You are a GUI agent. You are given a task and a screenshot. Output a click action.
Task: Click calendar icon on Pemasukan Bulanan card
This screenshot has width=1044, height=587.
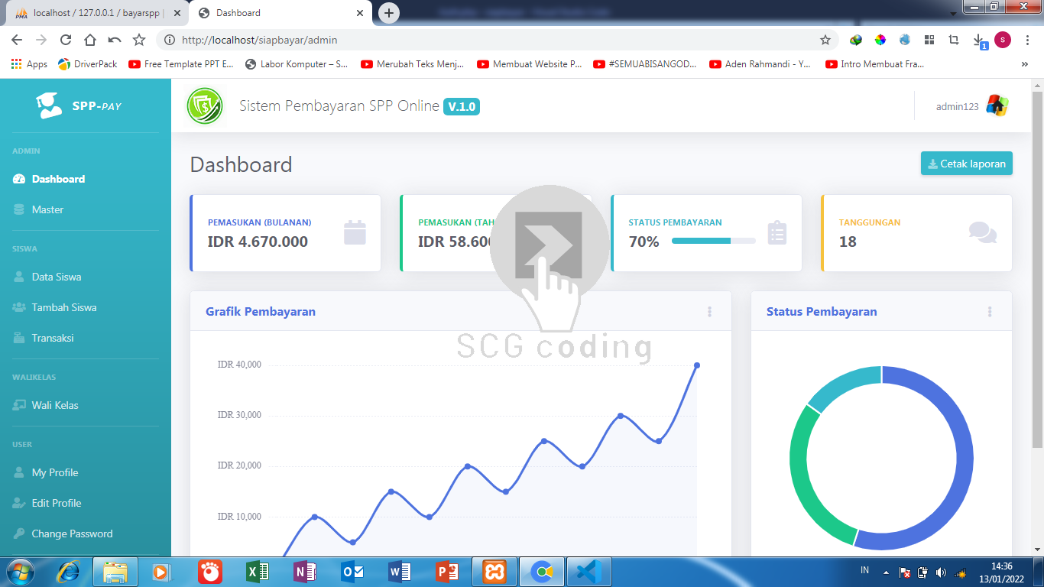[x=355, y=232]
